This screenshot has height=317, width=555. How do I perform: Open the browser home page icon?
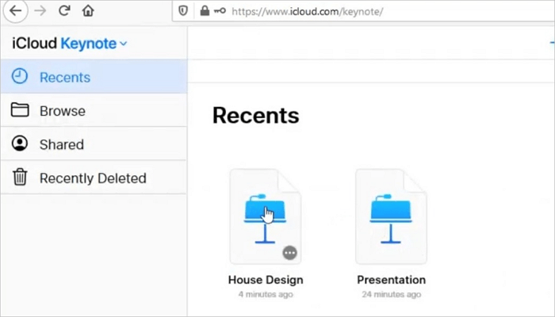click(88, 10)
